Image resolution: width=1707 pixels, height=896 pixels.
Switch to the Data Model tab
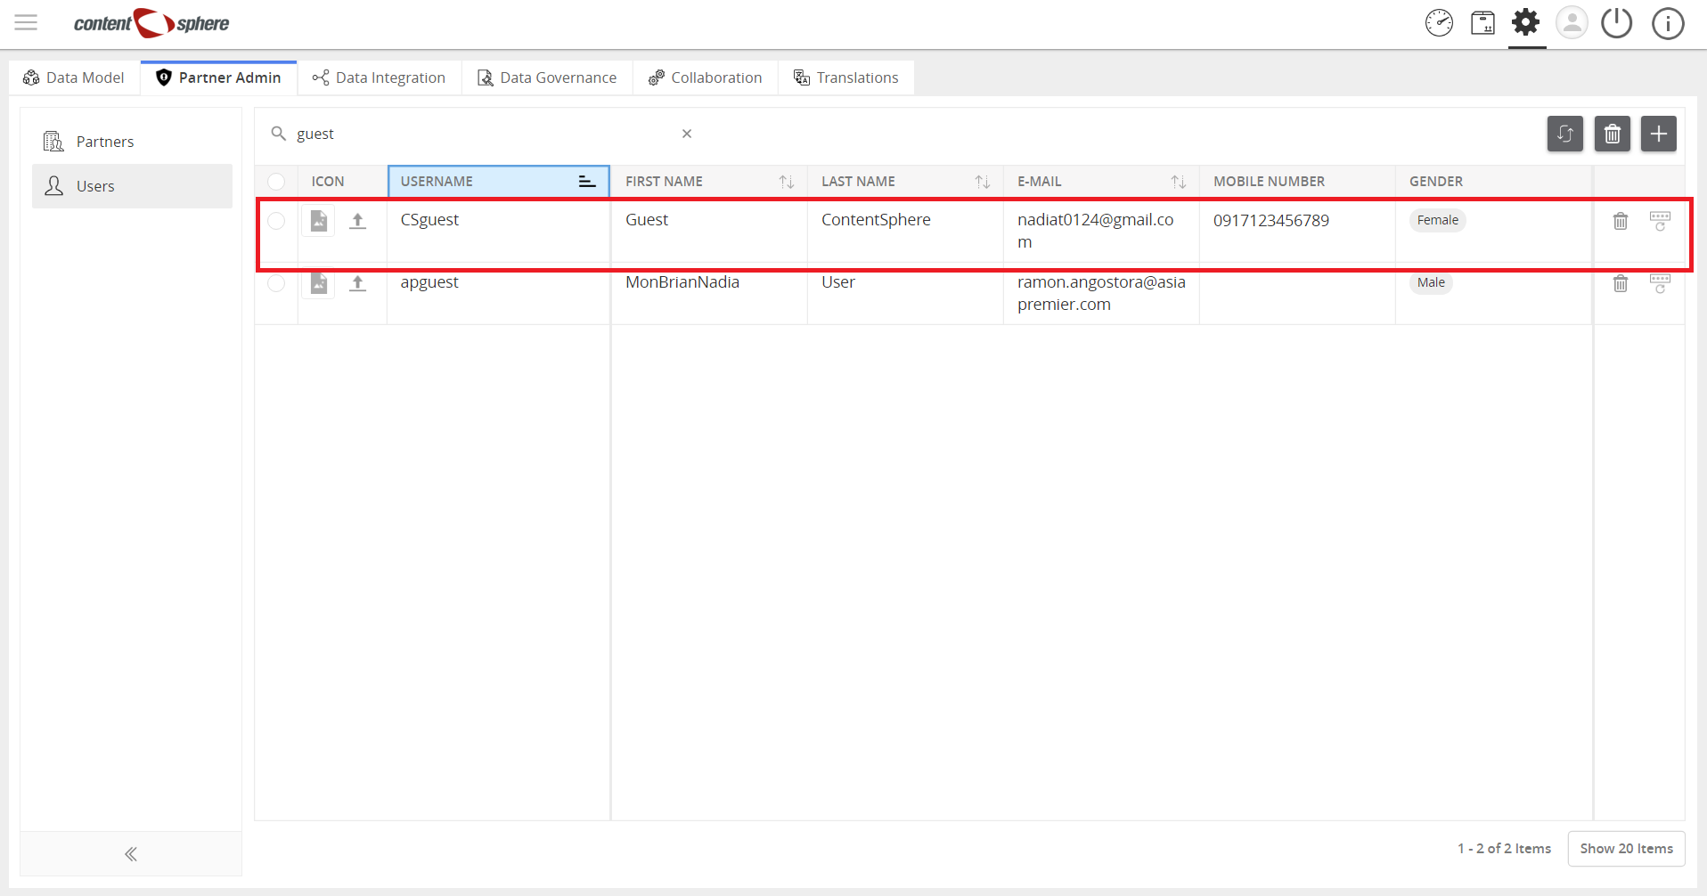tap(75, 77)
